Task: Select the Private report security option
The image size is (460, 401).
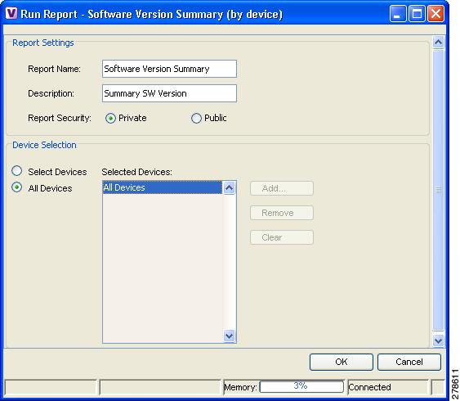Action: coord(110,119)
